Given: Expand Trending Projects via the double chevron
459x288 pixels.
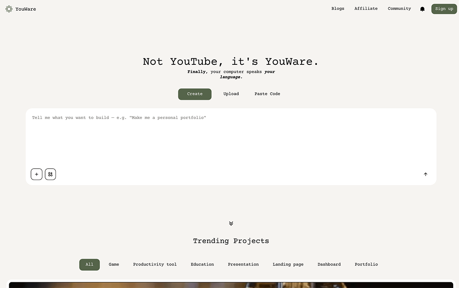Looking at the screenshot, I should pyautogui.click(x=231, y=223).
